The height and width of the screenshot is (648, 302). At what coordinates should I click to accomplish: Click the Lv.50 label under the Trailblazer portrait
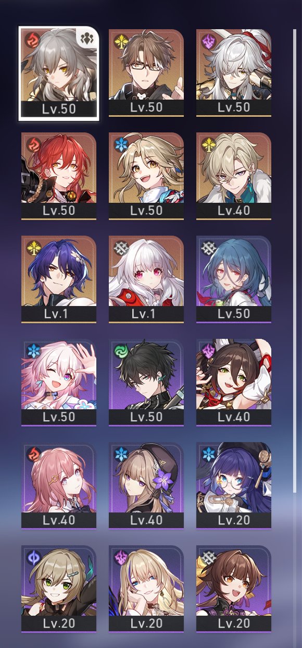click(59, 108)
